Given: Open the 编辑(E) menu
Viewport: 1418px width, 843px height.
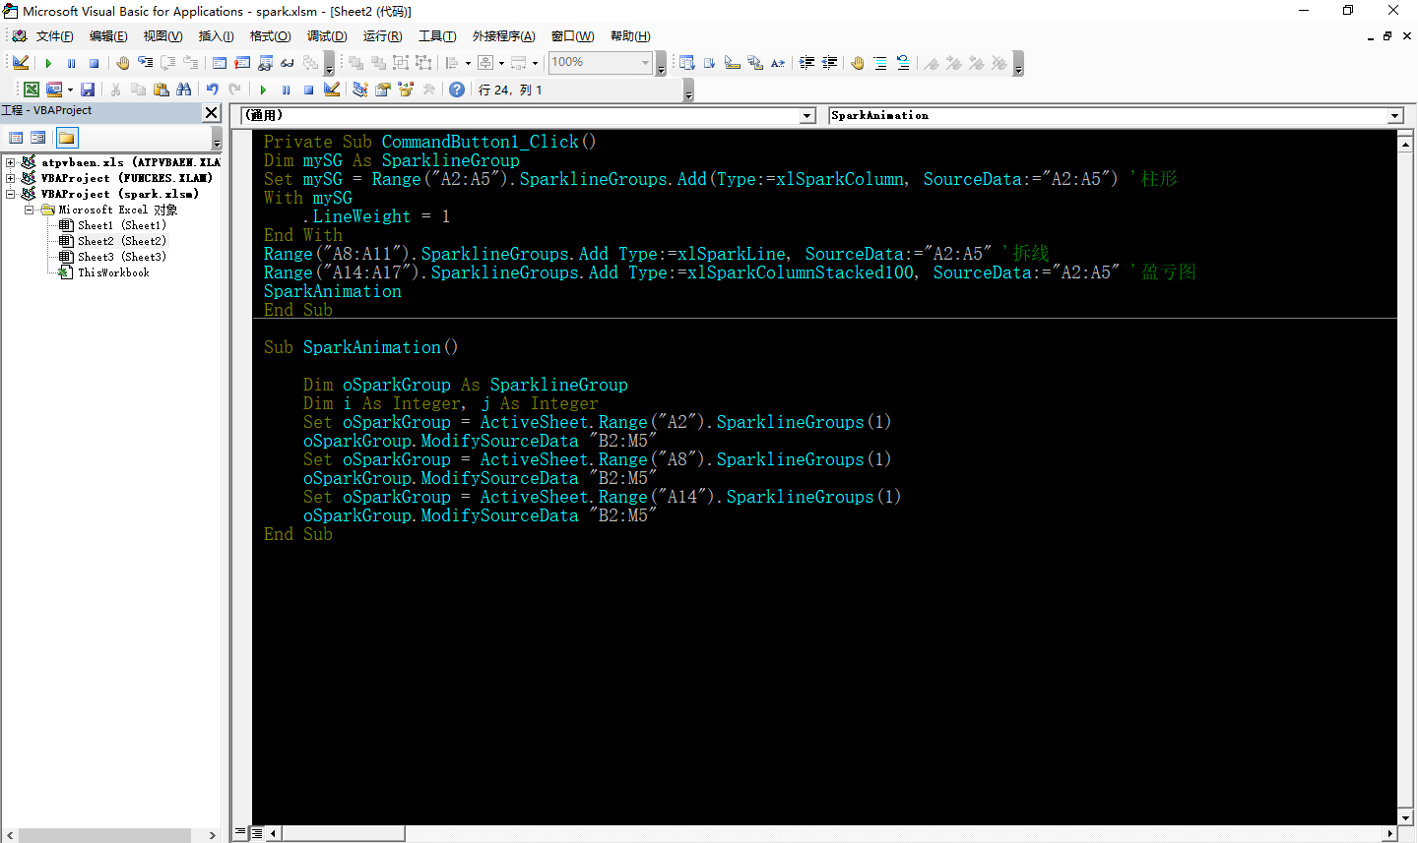Looking at the screenshot, I should click(x=108, y=36).
